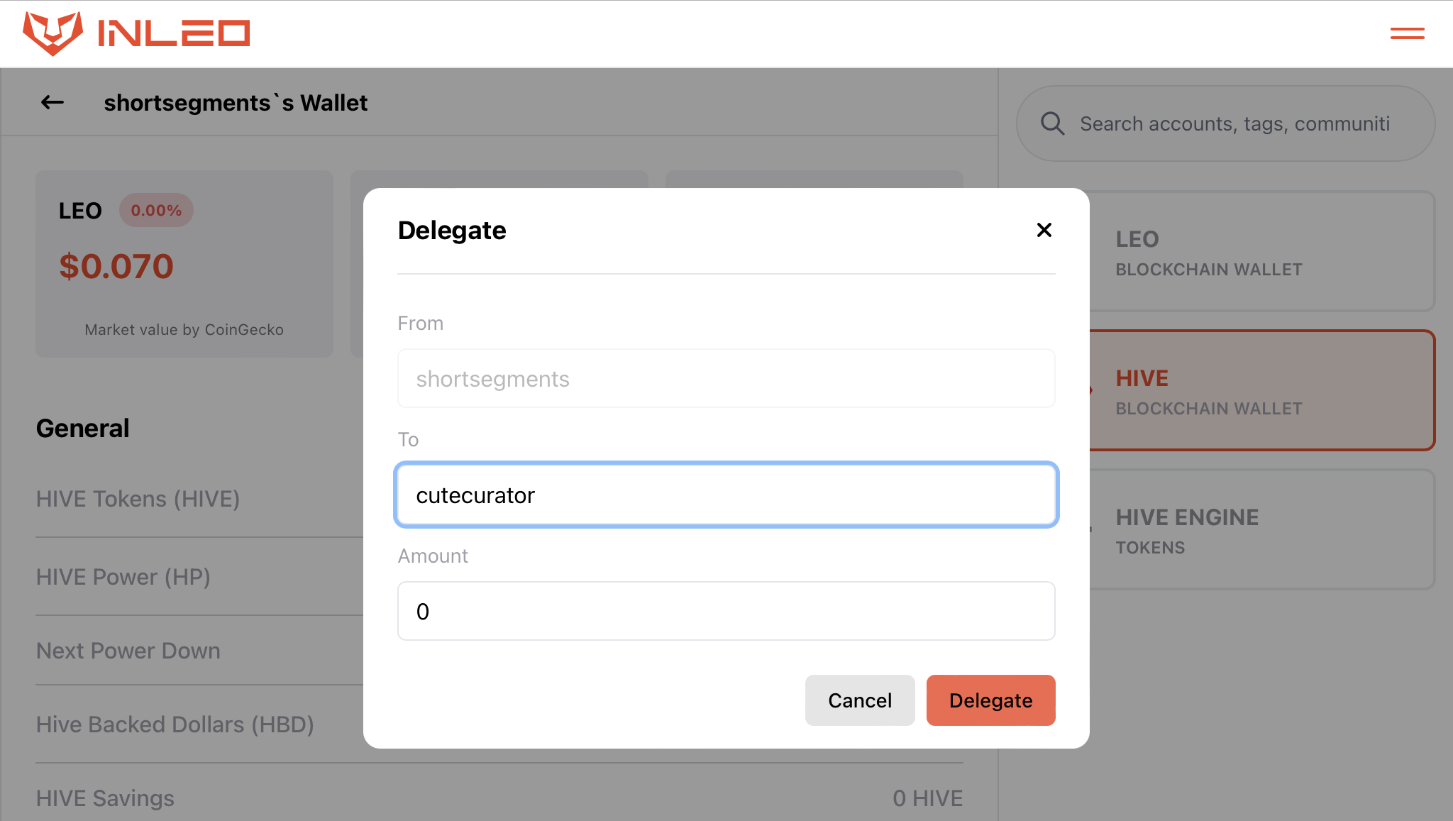Switch to Hive Engine Tokens tab
The image size is (1453, 821).
coord(1261,529)
